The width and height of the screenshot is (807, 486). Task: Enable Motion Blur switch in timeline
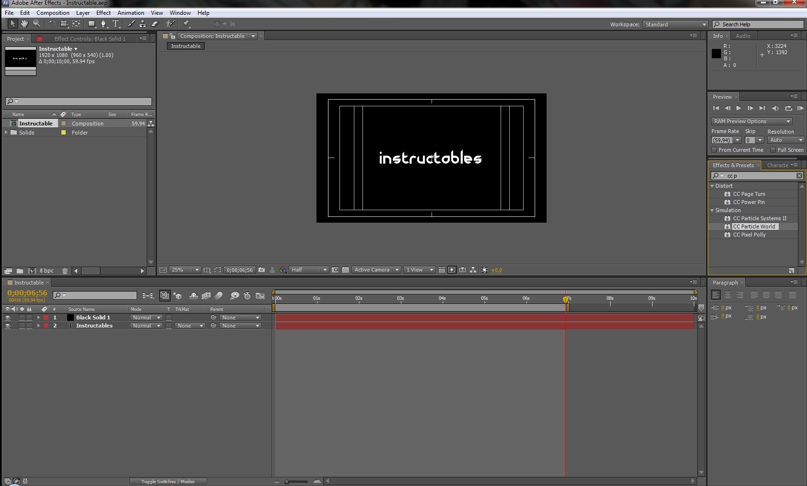pos(219,296)
